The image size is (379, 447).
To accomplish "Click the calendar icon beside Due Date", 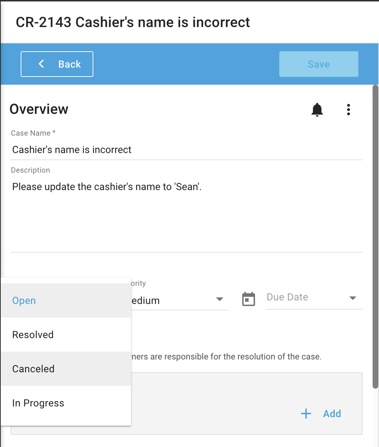I will (249, 299).
